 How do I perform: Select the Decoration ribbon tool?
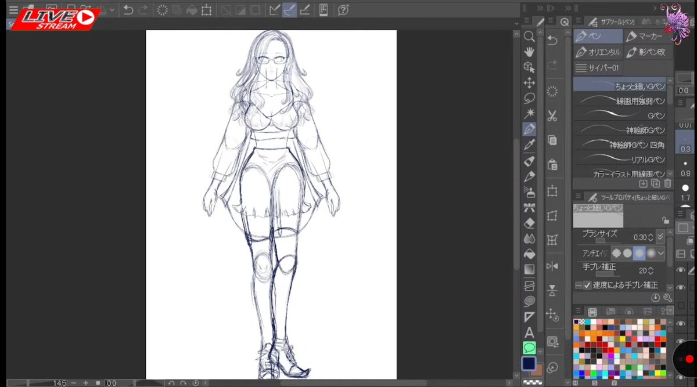pos(529,208)
